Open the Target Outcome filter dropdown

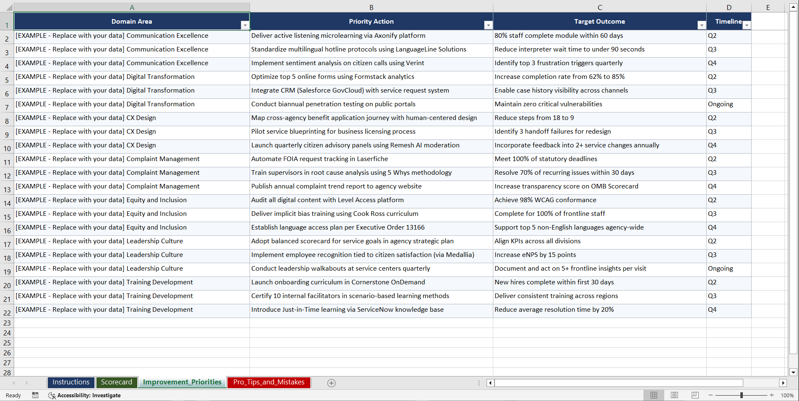[702, 25]
